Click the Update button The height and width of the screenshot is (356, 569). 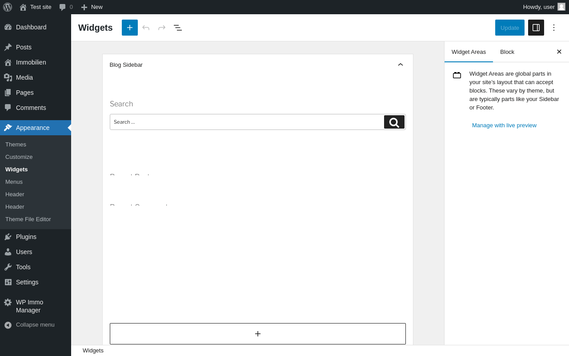(510, 28)
